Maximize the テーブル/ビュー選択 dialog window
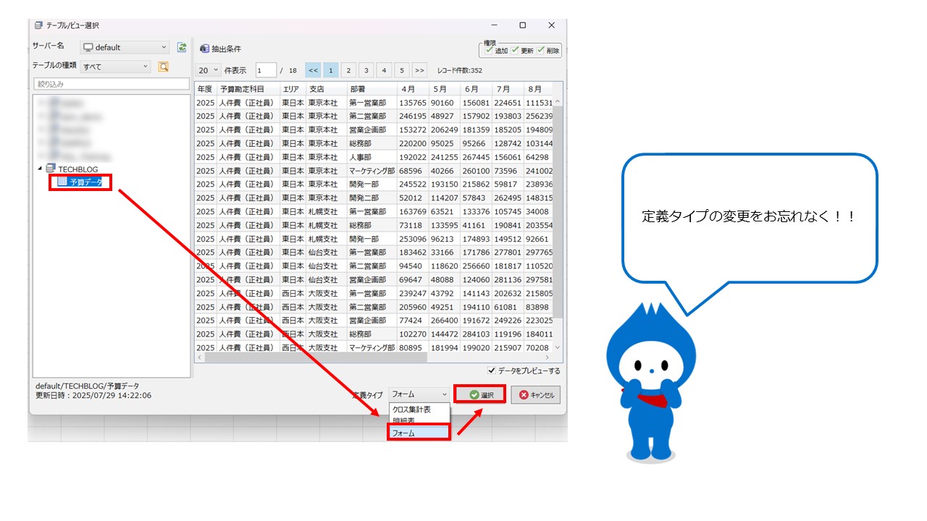 coord(522,25)
